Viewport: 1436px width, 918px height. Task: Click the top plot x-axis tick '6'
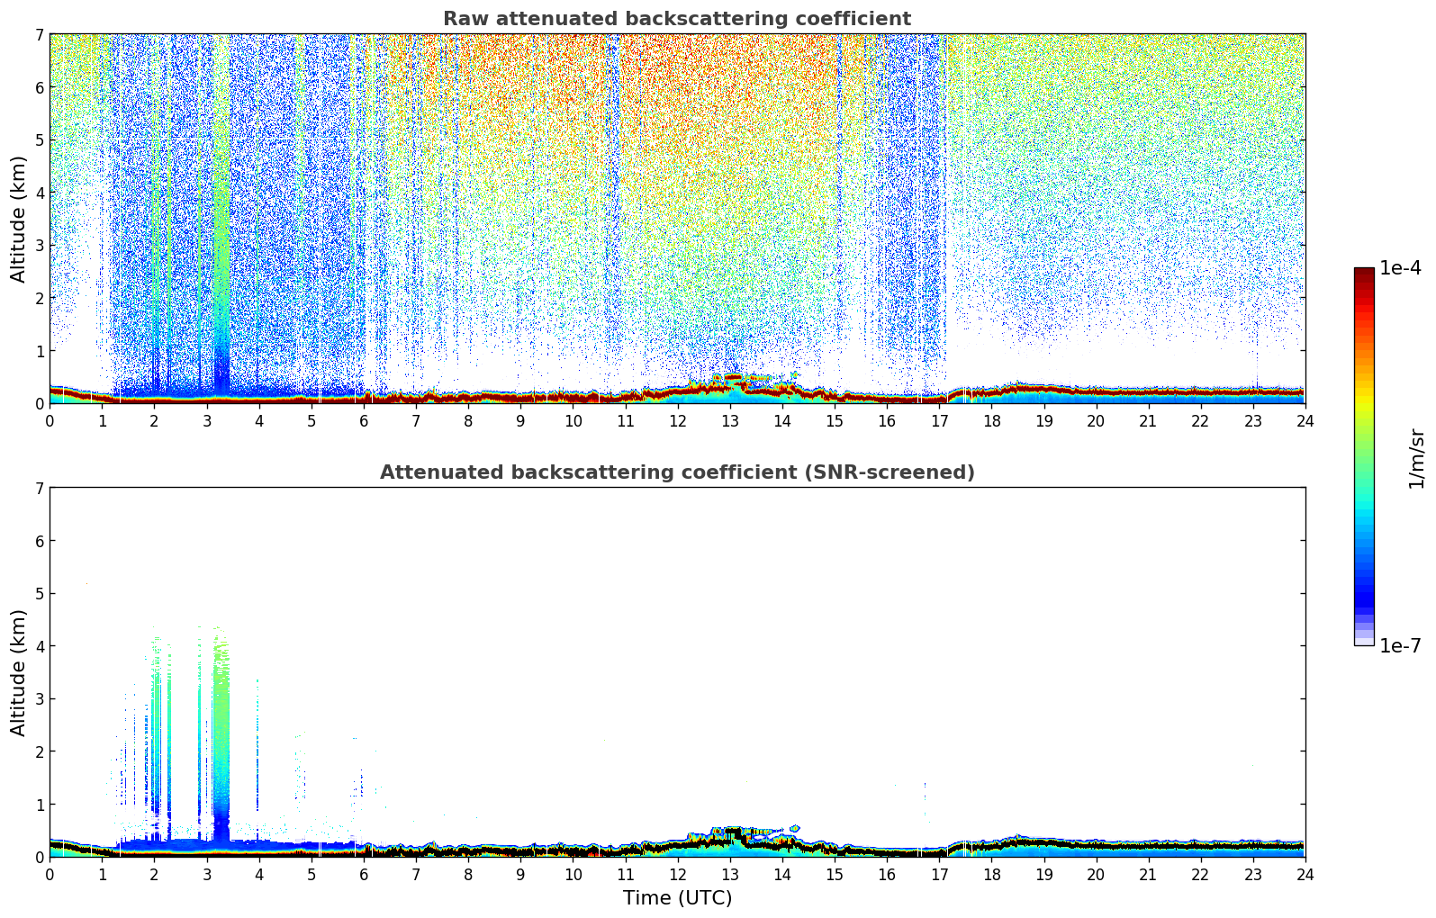coord(364,420)
